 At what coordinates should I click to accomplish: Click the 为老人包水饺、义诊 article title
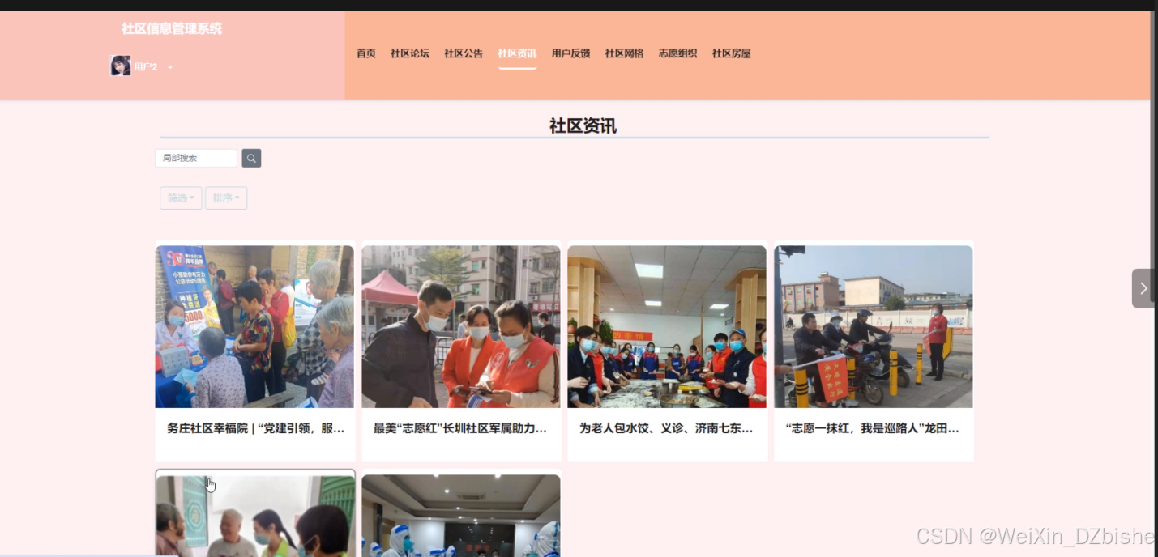pos(666,428)
